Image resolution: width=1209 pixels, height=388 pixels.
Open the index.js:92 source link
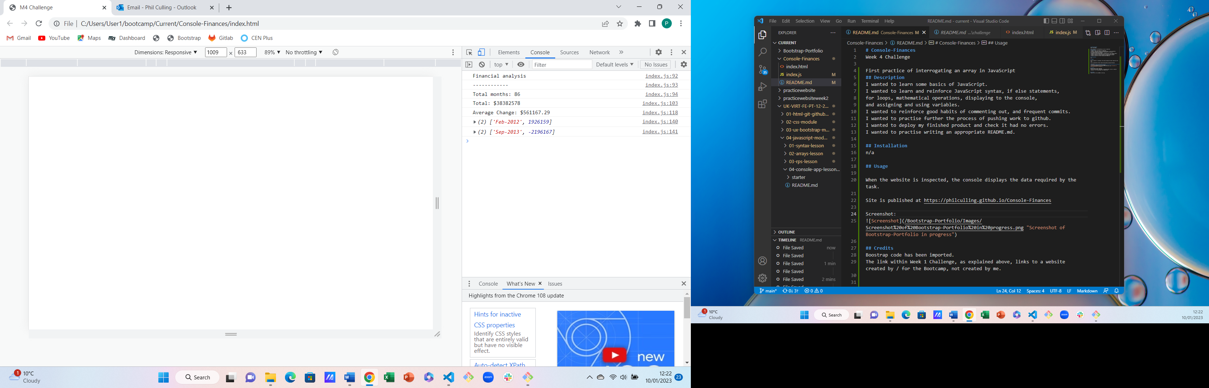[661, 76]
